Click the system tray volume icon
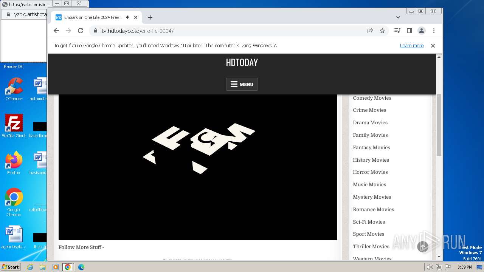 tap(430, 267)
